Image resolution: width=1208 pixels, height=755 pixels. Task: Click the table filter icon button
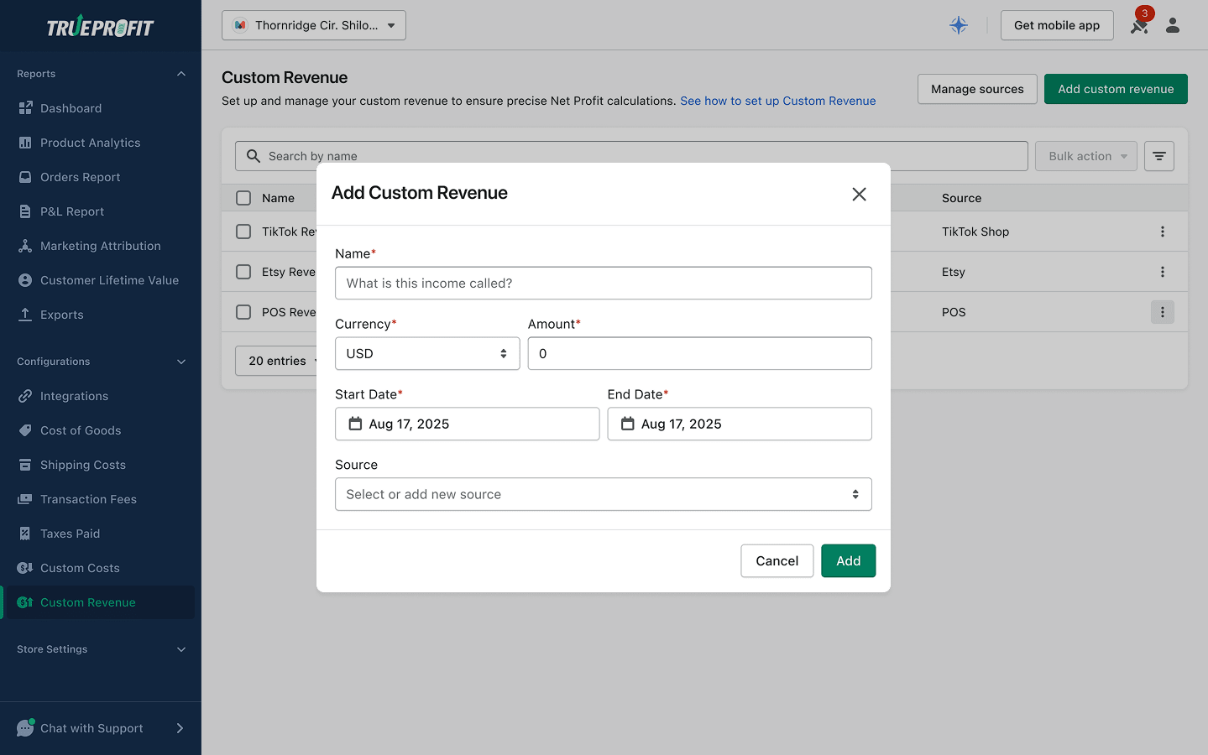point(1158,156)
